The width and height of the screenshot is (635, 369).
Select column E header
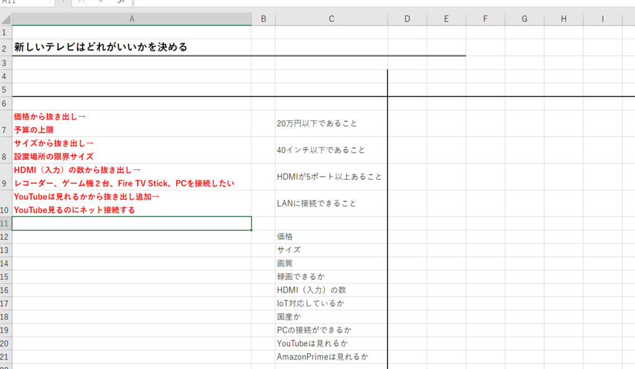pos(446,19)
